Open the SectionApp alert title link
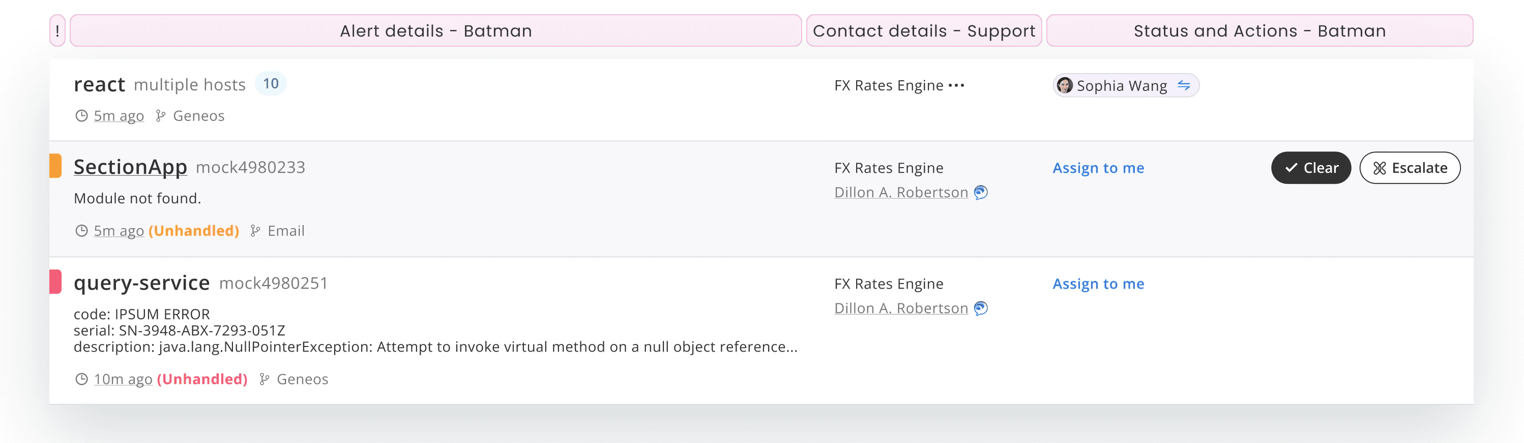The image size is (1524, 443). pyautogui.click(x=130, y=167)
